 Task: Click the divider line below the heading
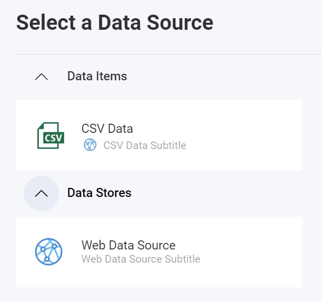tap(167, 54)
